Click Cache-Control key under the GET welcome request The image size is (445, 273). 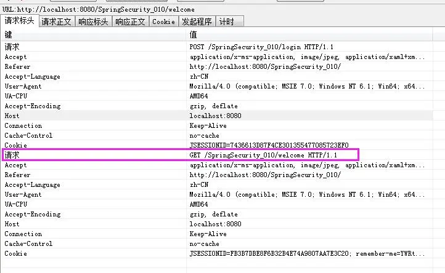tap(28, 243)
